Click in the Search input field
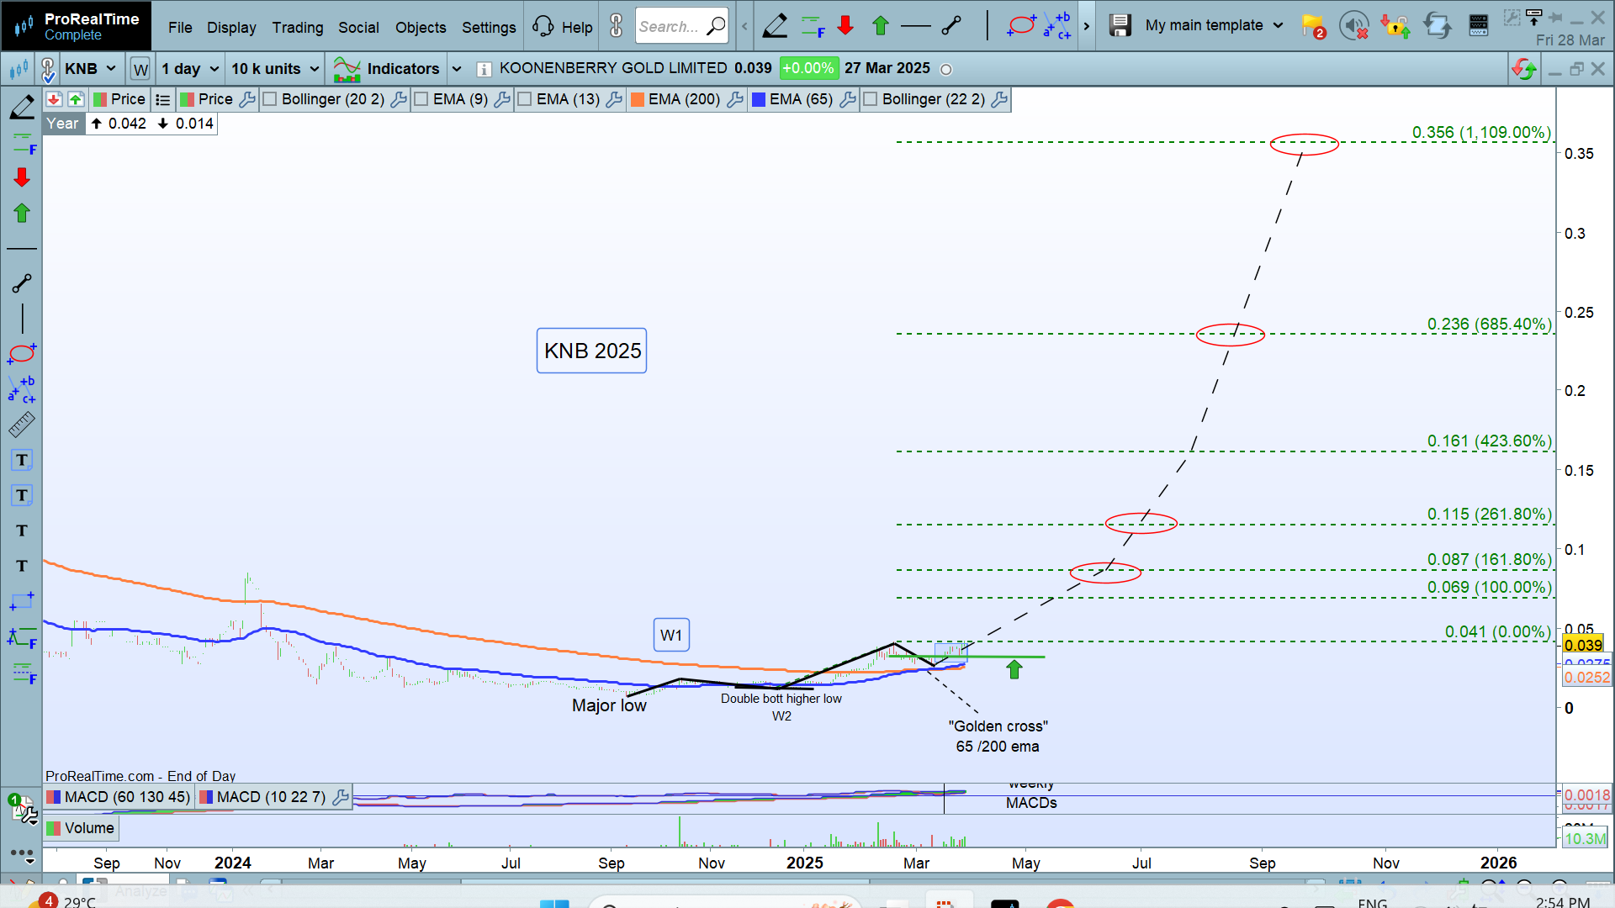Screen dimensions: 1615x908 [x=681, y=26]
